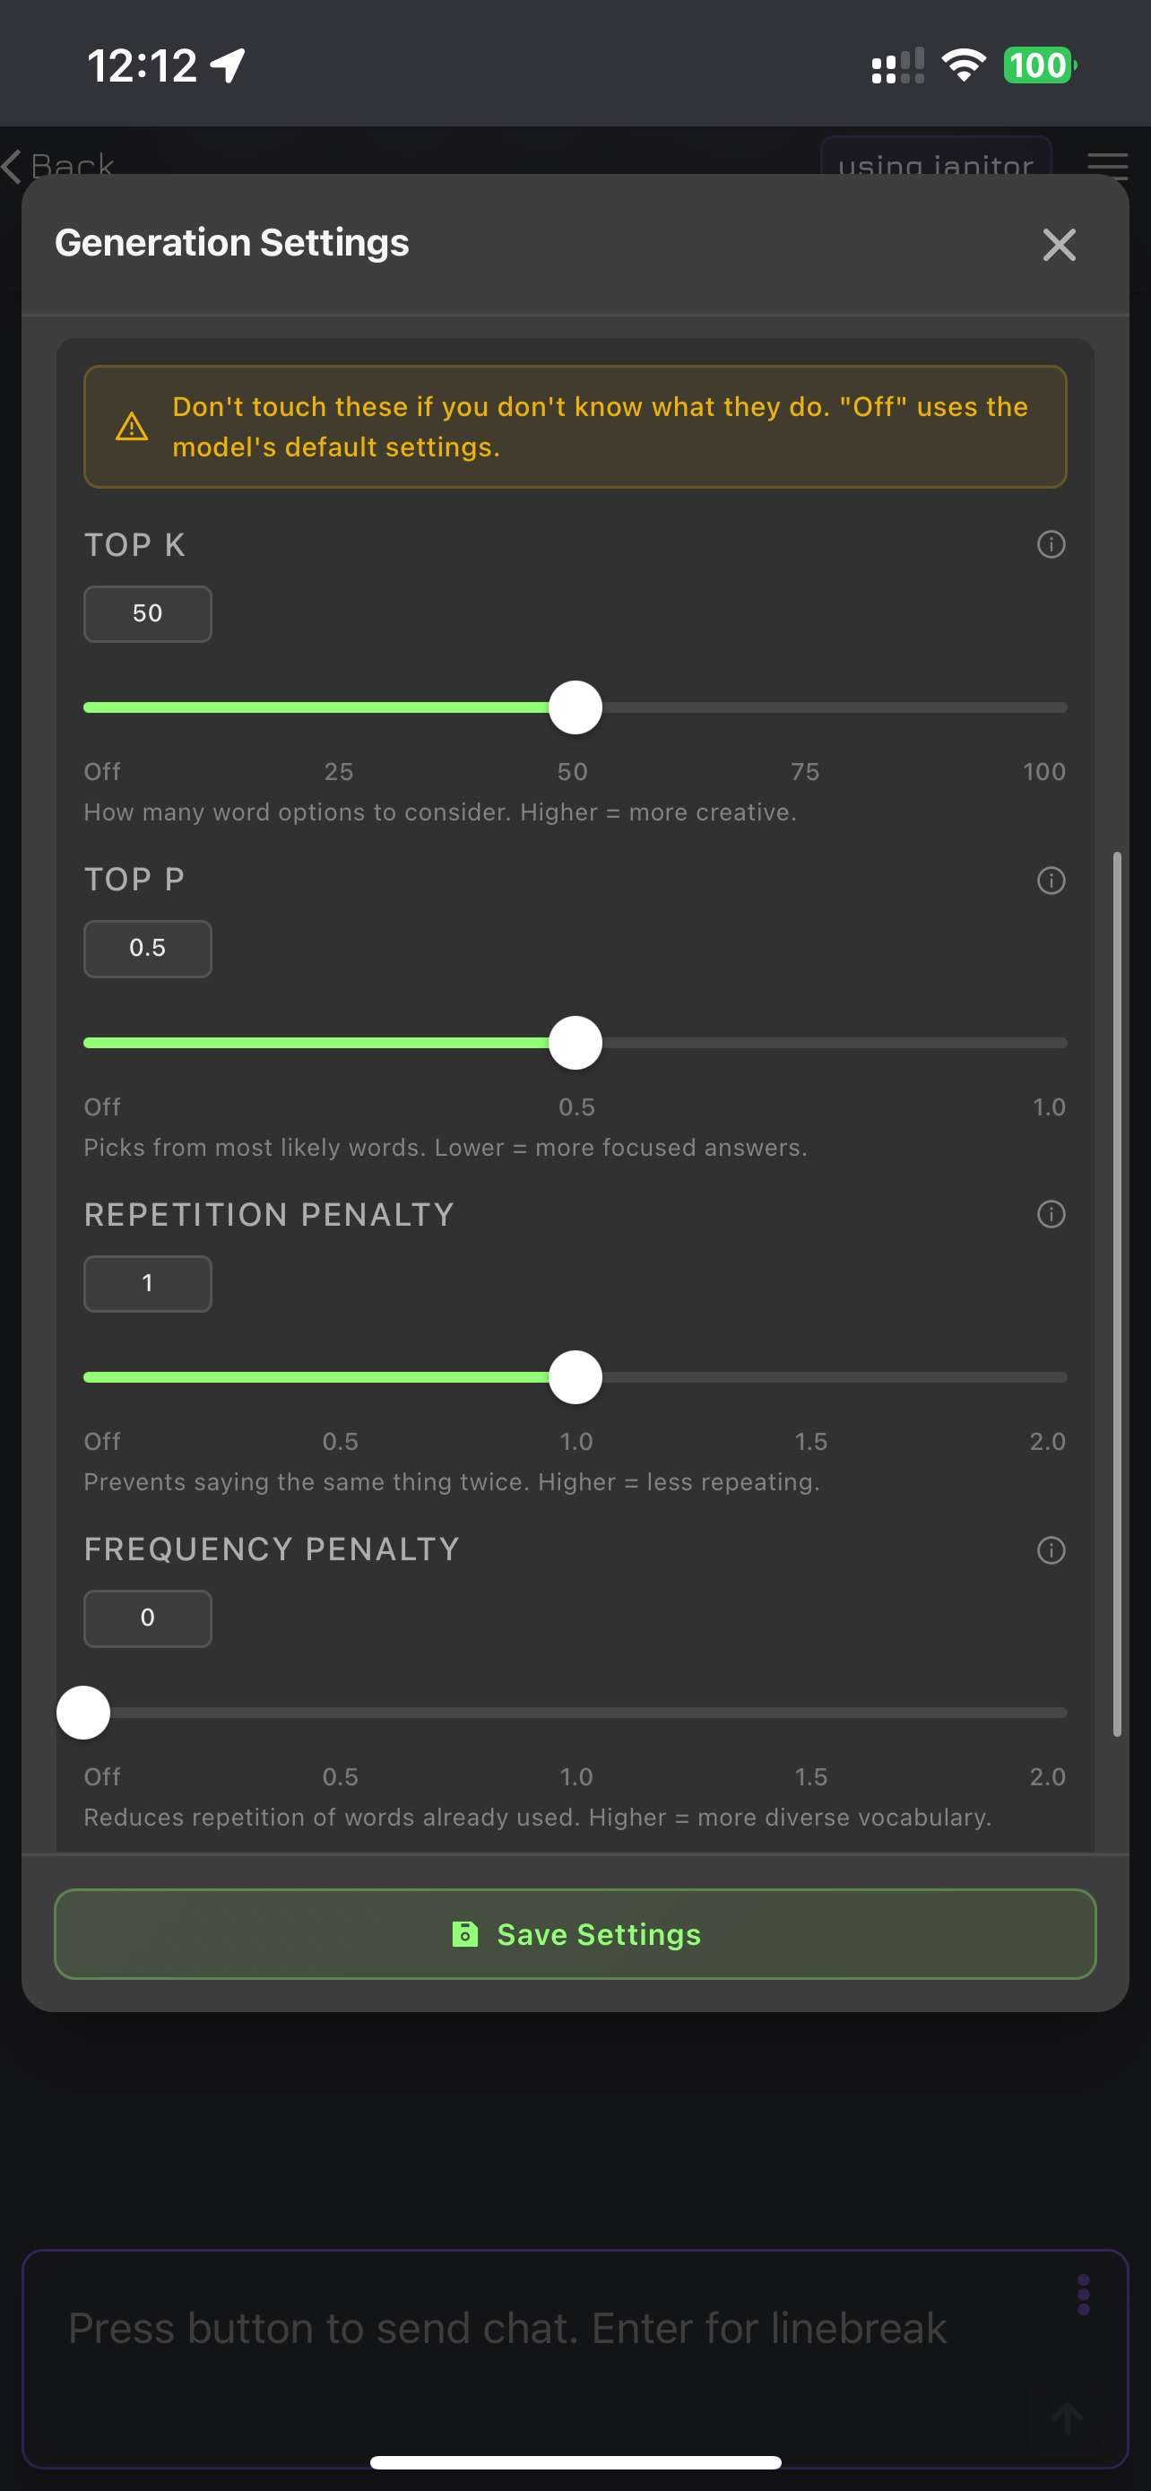Set Top P slider to 1.0 end
Viewport: 1151px width, 2491px height.
tap(1065, 1044)
